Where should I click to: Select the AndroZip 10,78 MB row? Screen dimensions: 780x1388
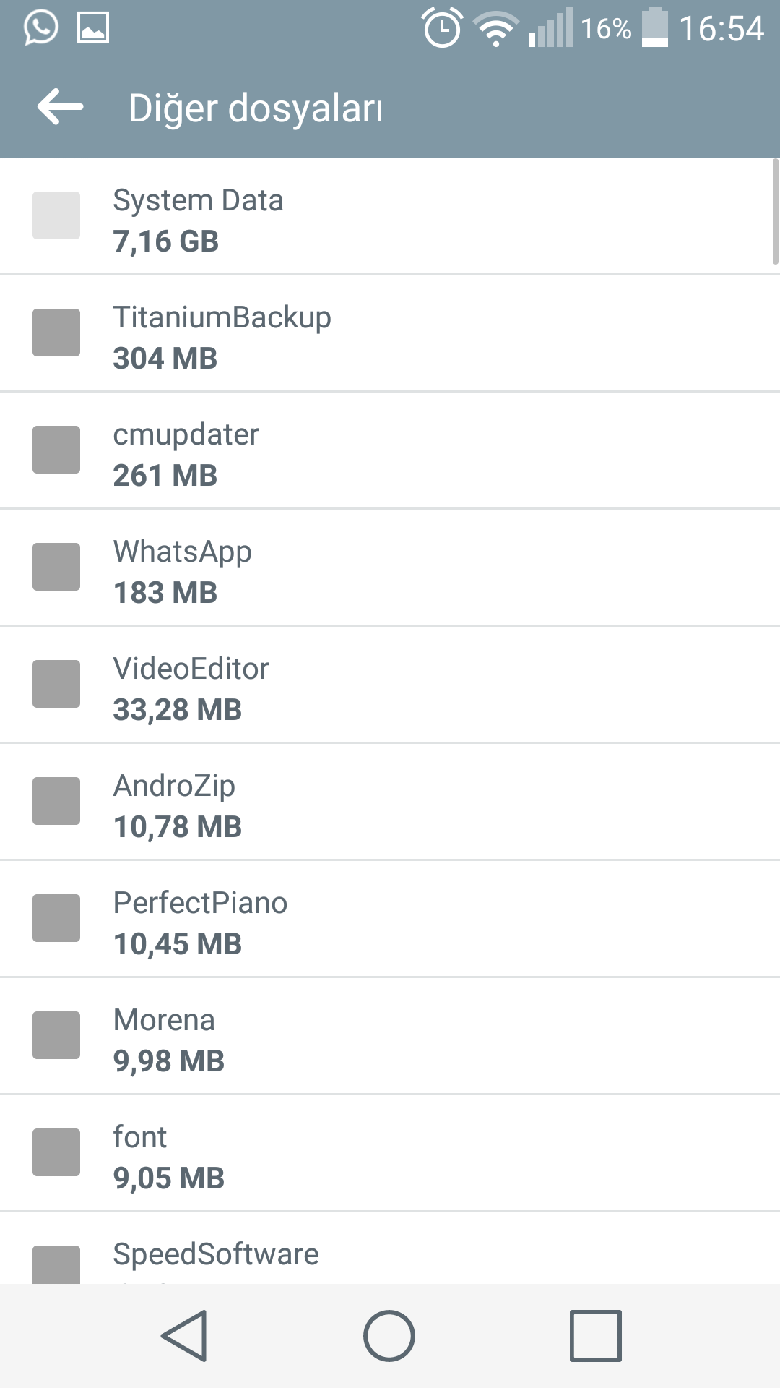coord(390,802)
